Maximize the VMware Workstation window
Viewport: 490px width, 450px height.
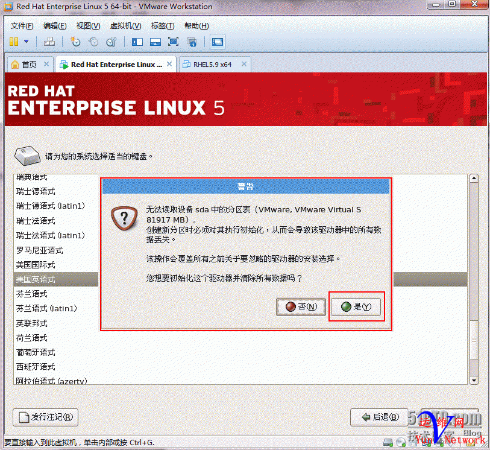click(x=452, y=5)
